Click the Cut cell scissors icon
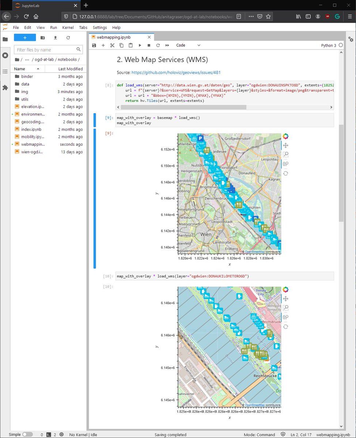 [x=112, y=45]
